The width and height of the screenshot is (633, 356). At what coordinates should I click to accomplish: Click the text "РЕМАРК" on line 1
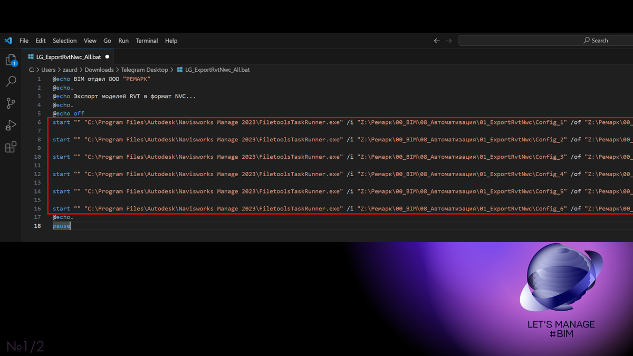point(137,79)
